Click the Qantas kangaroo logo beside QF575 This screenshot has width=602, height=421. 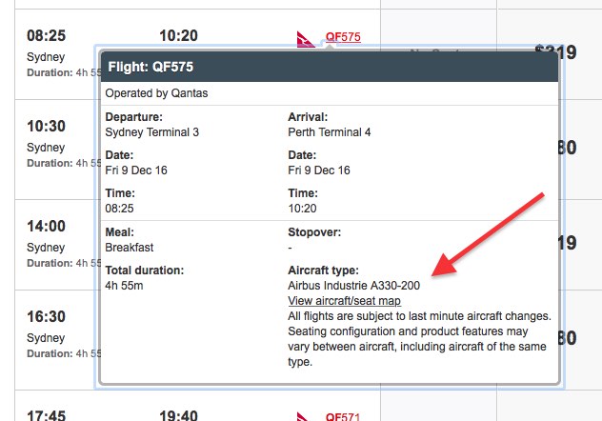pyautogui.click(x=306, y=40)
